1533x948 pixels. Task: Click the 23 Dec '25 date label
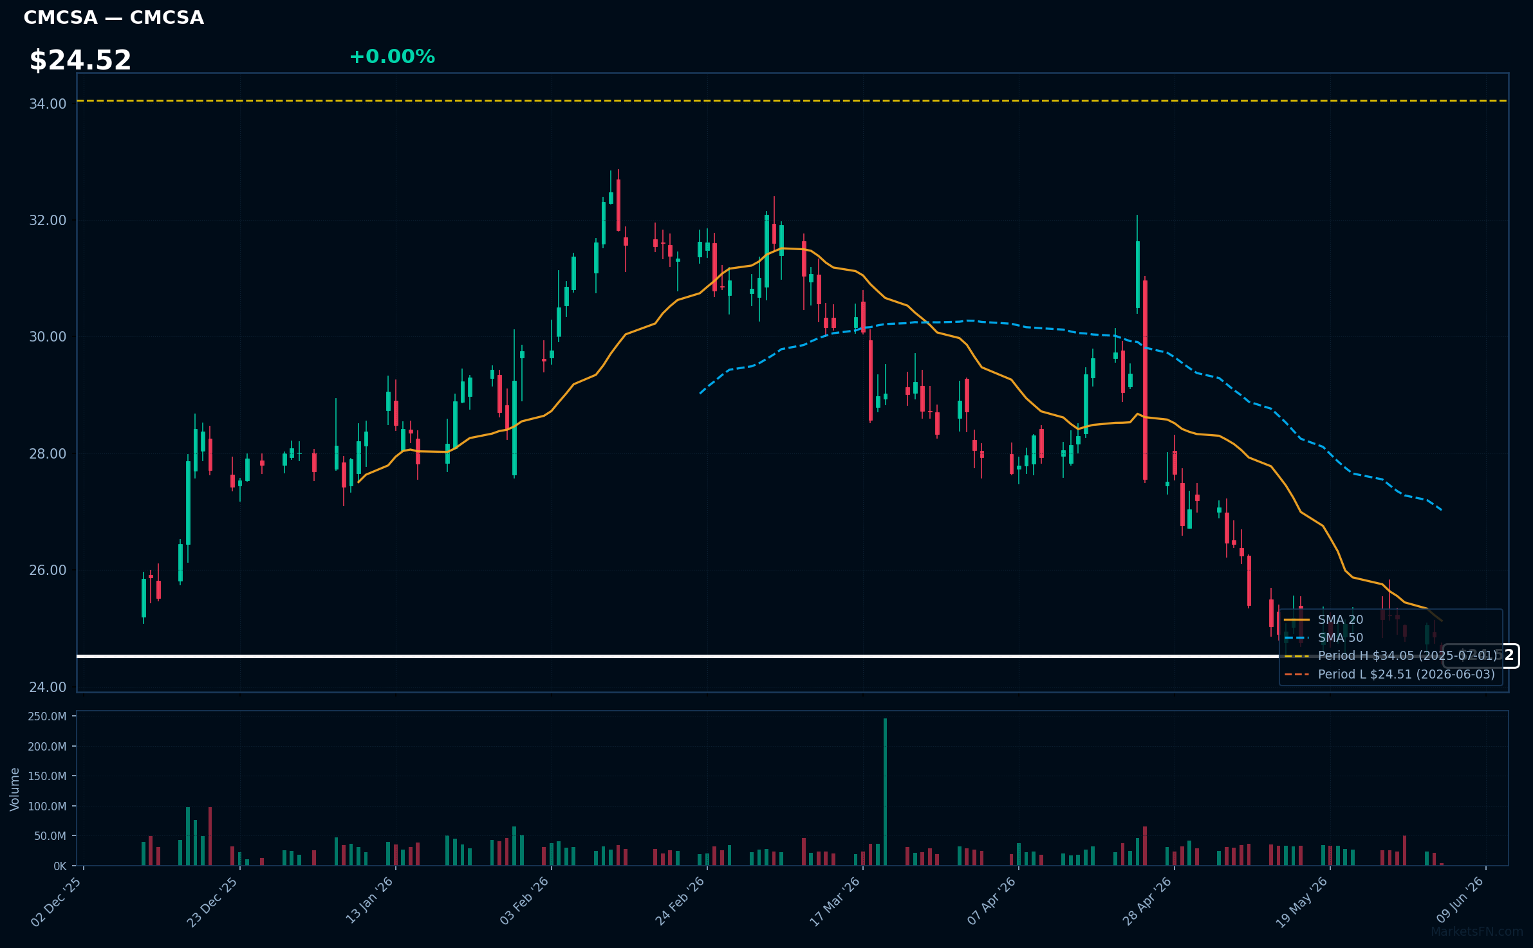[212, 901]
